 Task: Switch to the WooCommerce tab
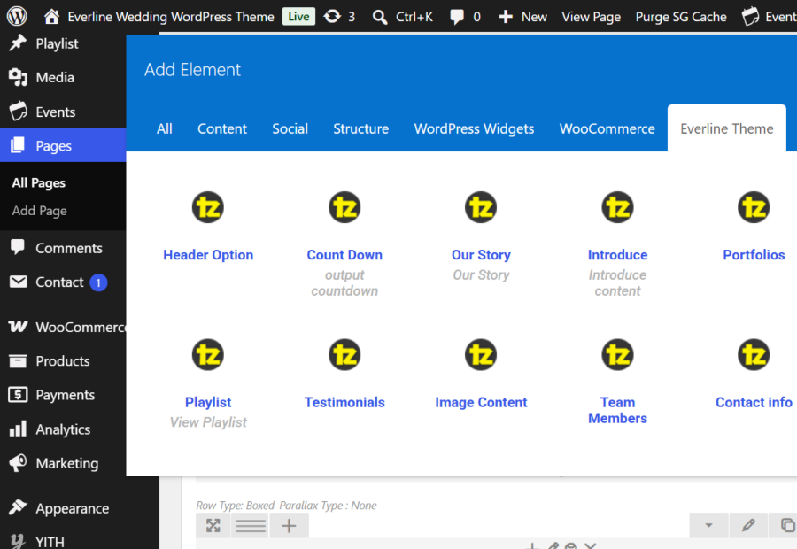(607, 128)
